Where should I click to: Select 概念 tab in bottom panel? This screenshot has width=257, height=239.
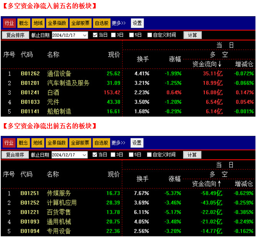pyautogui.click(x=23, y=143)
